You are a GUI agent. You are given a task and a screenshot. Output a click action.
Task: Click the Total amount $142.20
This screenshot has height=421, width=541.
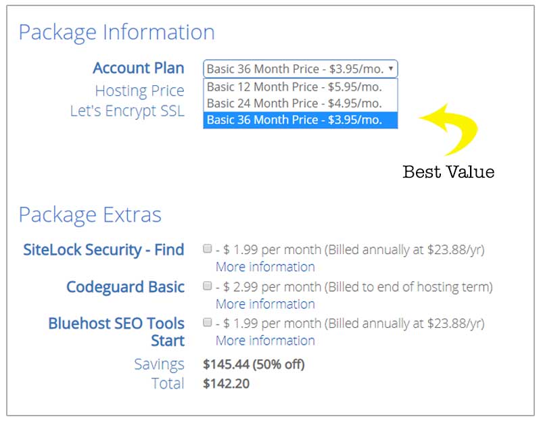226,384
